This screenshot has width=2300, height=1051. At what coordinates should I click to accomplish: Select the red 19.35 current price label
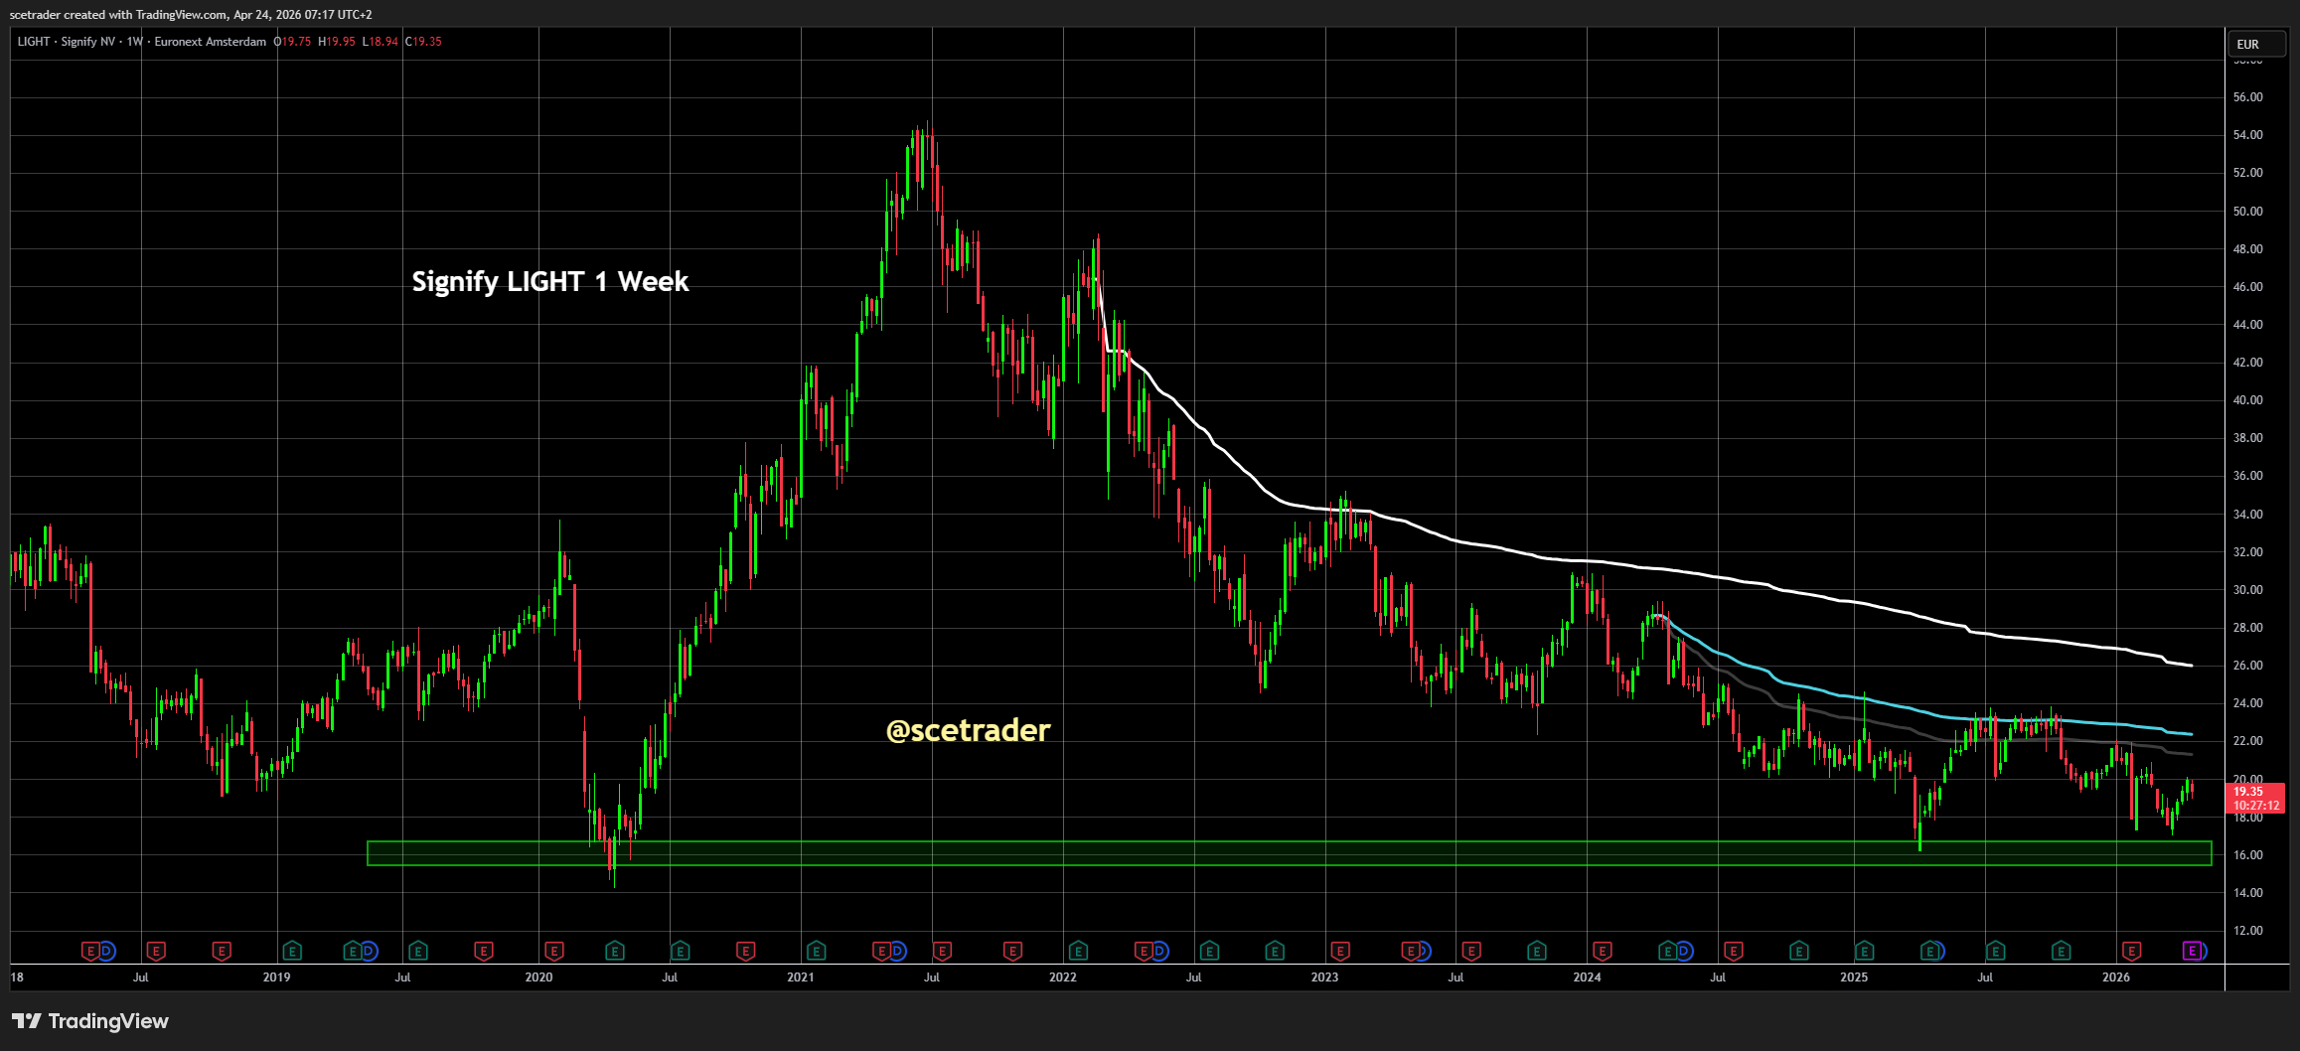tap(2254, 792)
